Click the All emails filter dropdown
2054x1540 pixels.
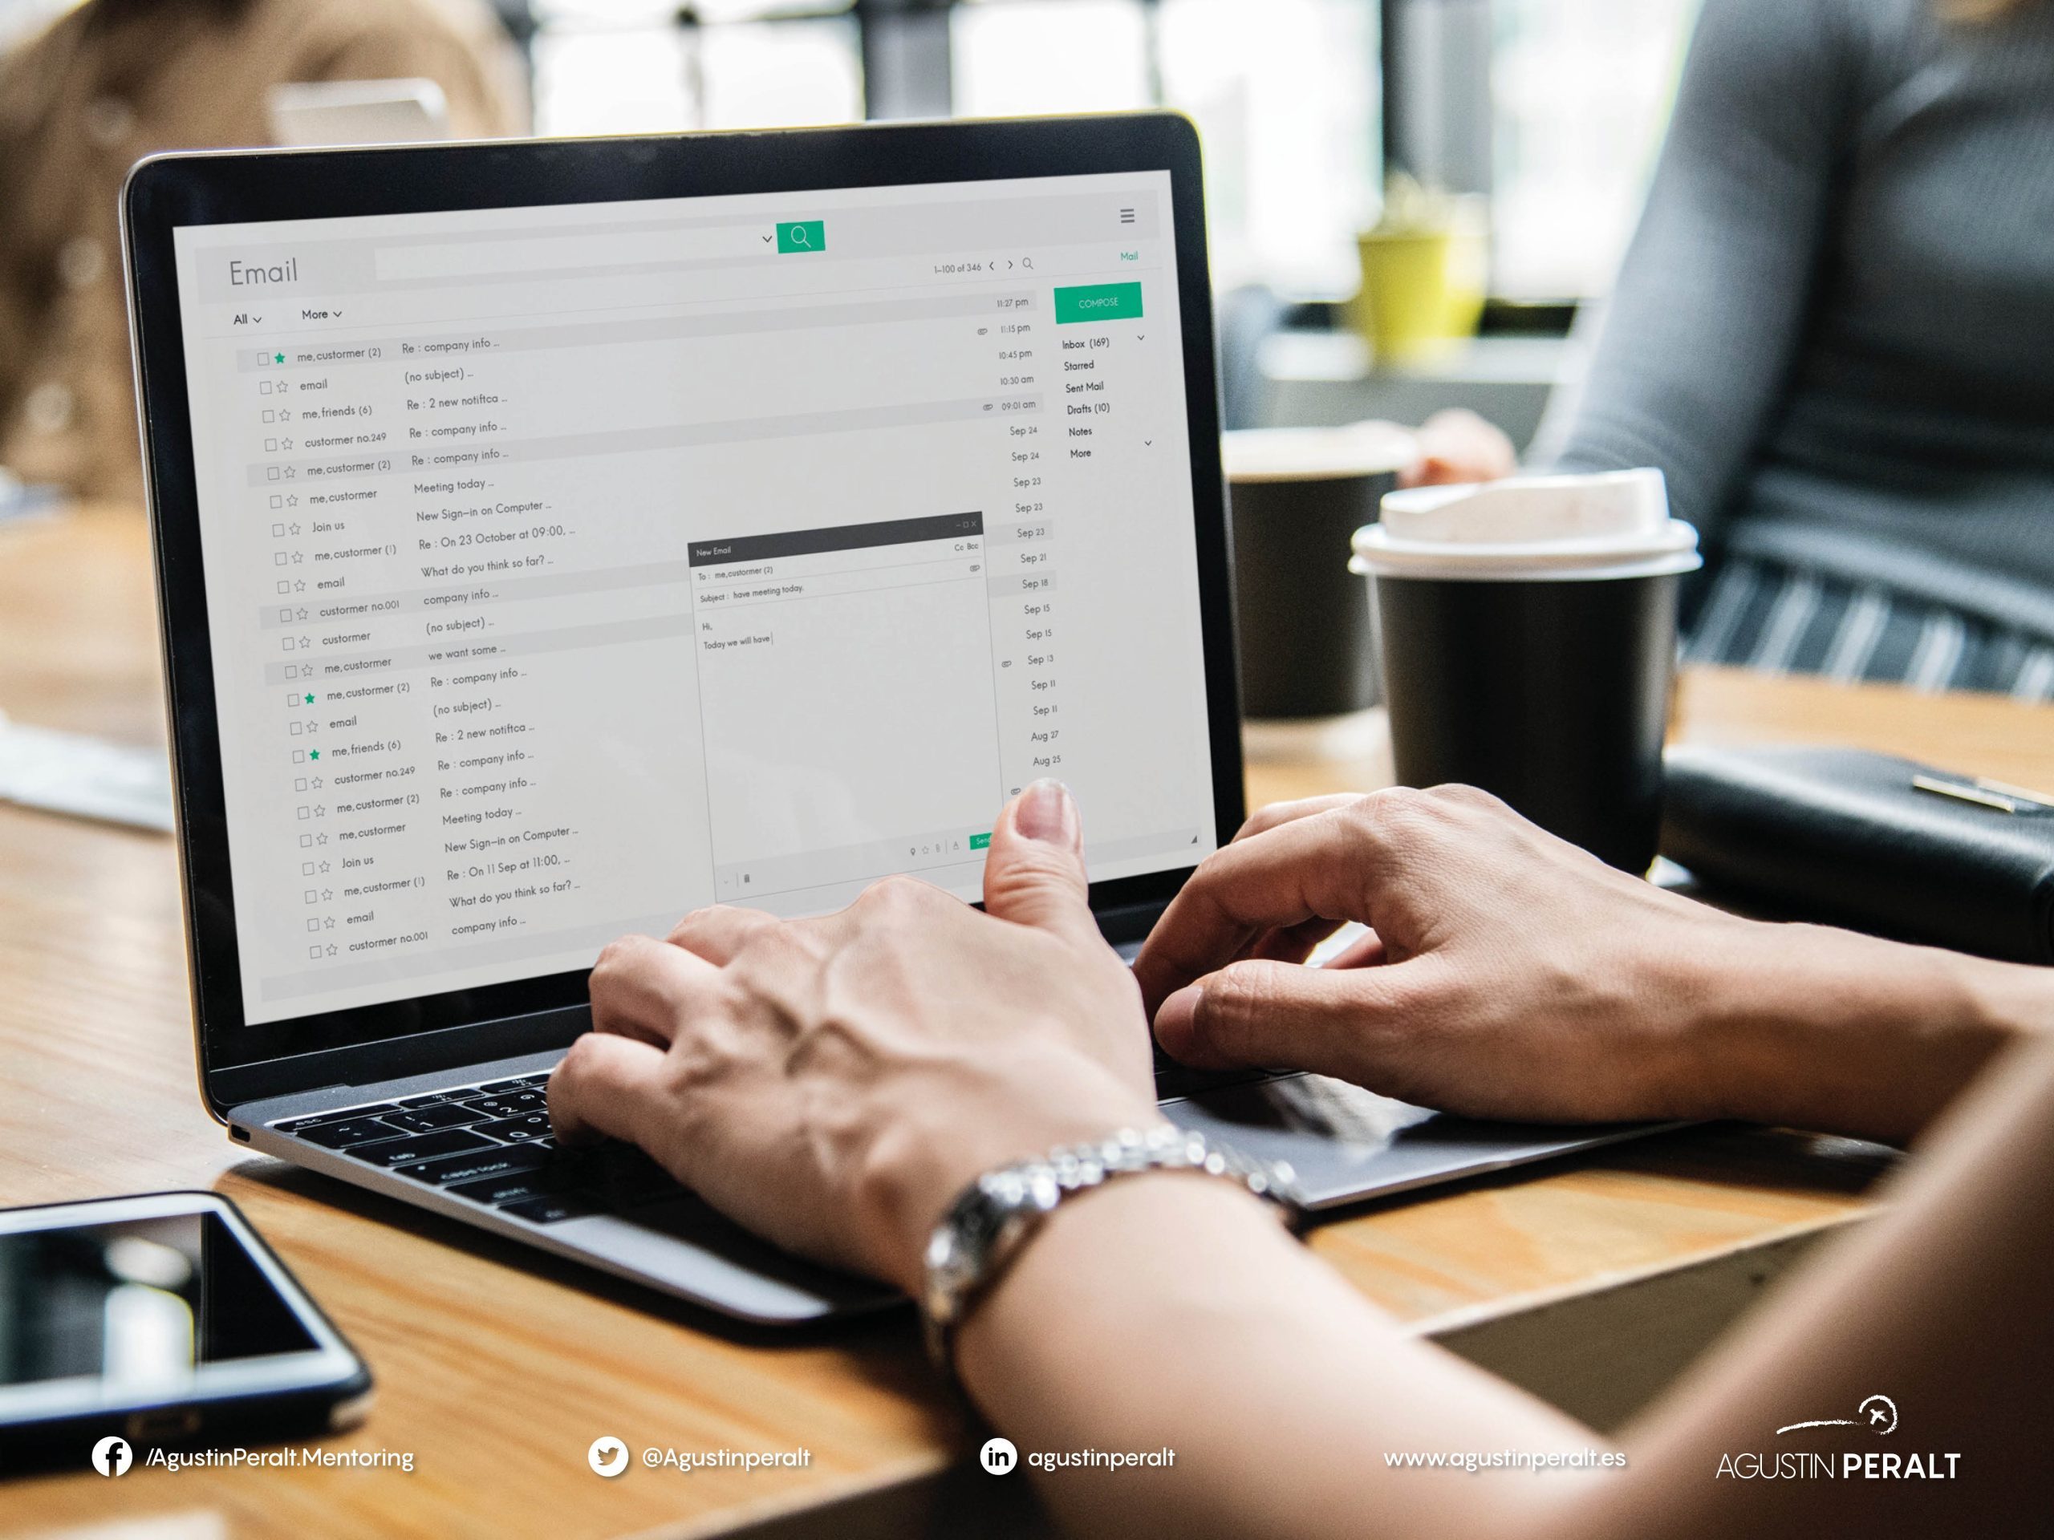249,317
